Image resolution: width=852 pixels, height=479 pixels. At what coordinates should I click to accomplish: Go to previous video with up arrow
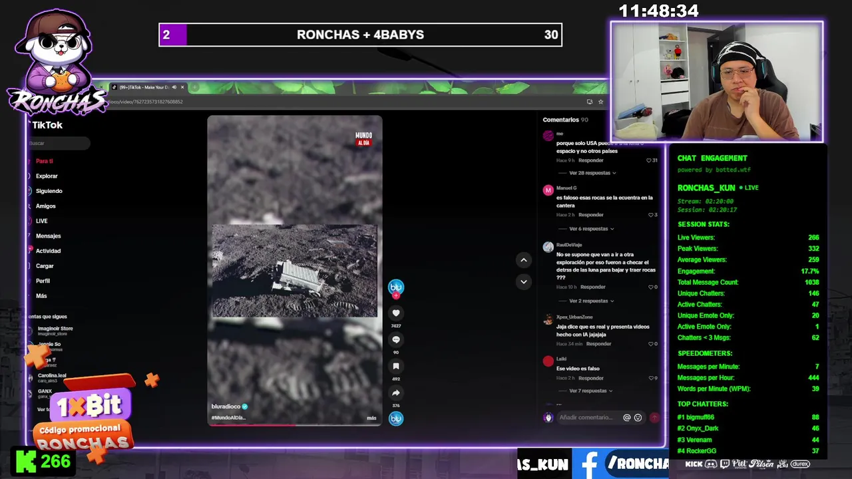[x=523, y=260]
